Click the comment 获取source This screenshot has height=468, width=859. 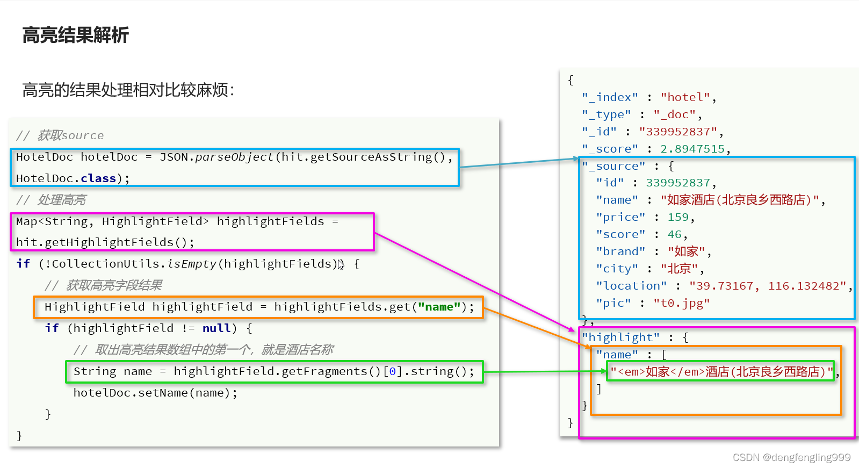pyautogui.click(x=60, y=135)
